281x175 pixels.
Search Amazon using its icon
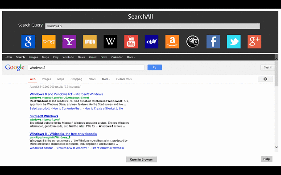click(x=172, y=41)
